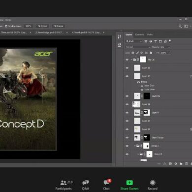The image size is (192, 192).
Task: Enable lock position icon
Action: point(142,53)
